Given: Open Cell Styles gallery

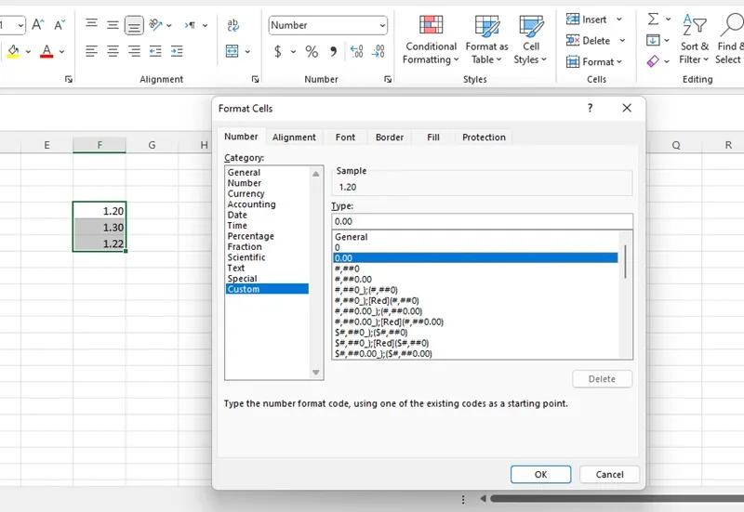Looking at the screenshot, I should click(x=530, y=39).
